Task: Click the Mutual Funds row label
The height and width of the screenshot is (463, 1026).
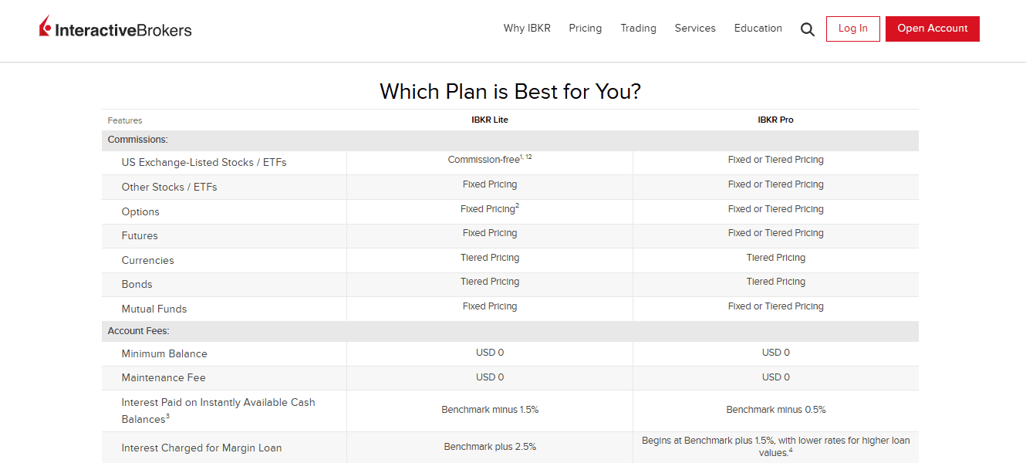Action: tap(154, 309)
